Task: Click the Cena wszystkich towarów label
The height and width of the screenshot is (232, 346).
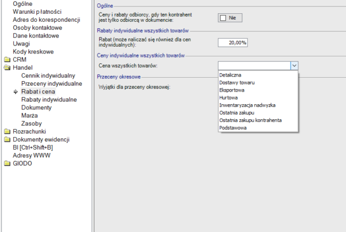Action: 128,66
